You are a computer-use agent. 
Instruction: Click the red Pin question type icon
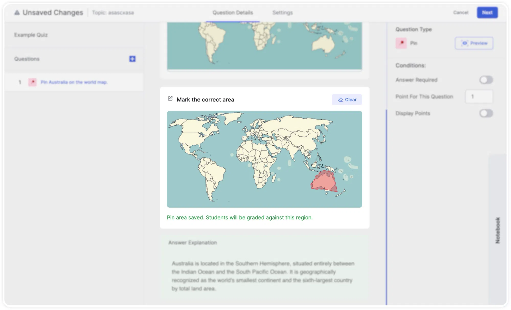pos(401,43)
